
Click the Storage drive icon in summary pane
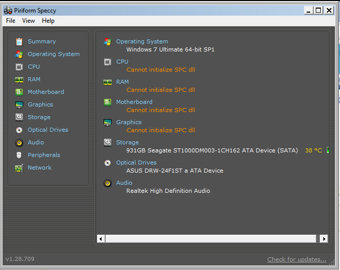point(108,143)
